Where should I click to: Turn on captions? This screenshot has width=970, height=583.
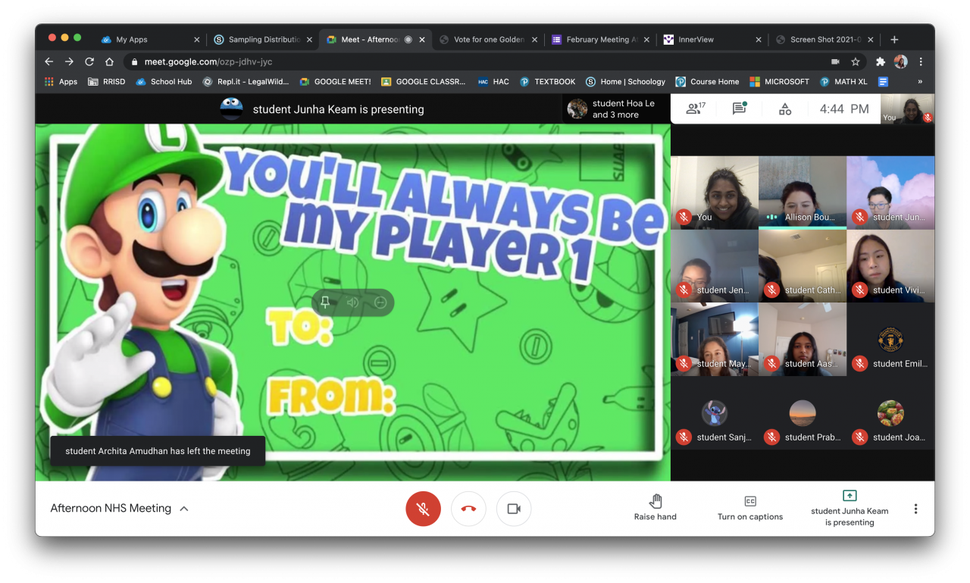750,508
